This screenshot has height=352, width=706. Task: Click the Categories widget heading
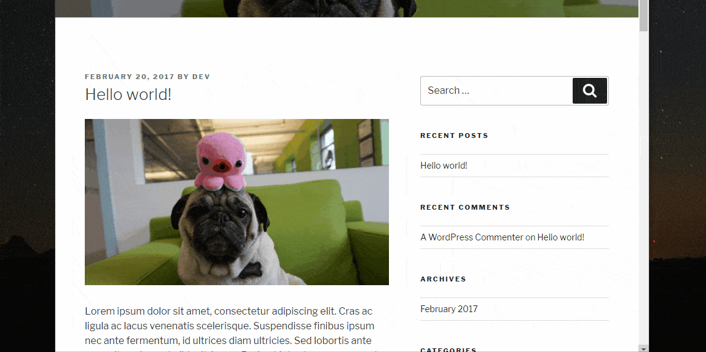[449, 350]
